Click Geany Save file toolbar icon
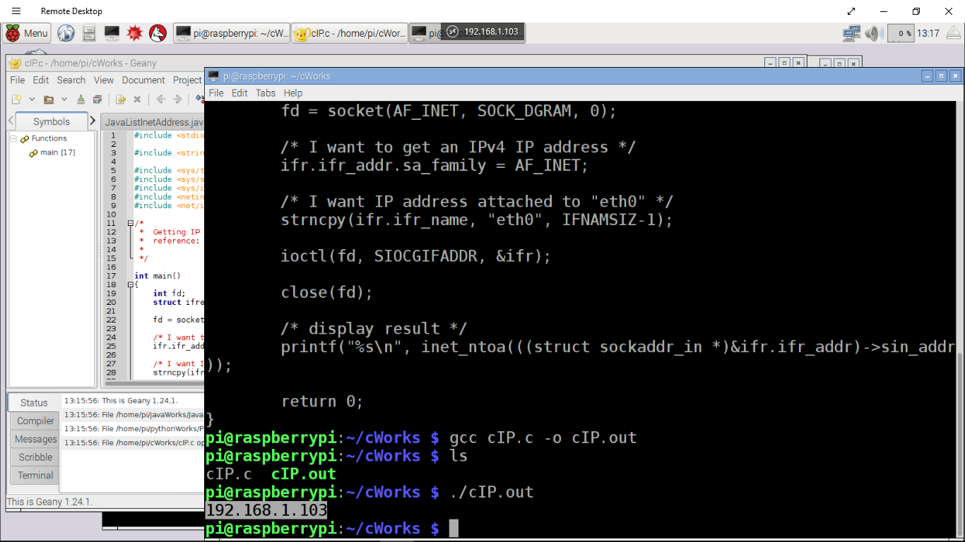 pyautogui.click(x=81, y=100)
